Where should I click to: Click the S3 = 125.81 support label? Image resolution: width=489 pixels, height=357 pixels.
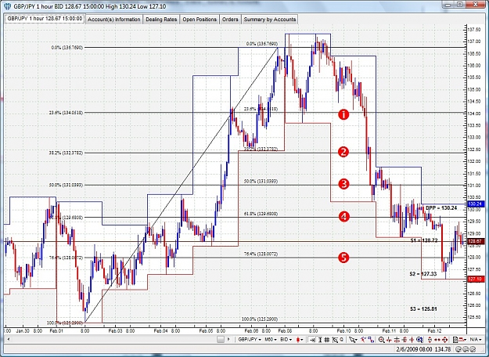424,309
